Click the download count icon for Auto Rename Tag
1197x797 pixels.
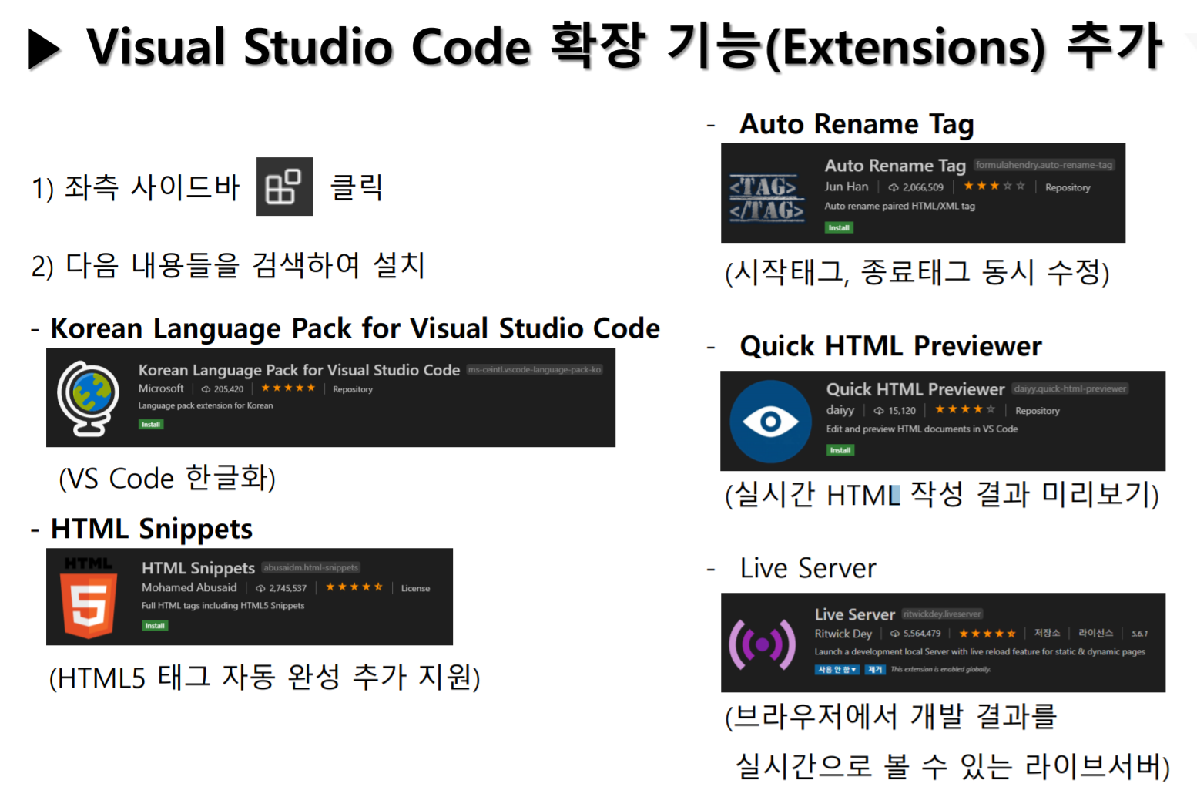point(894,187)
